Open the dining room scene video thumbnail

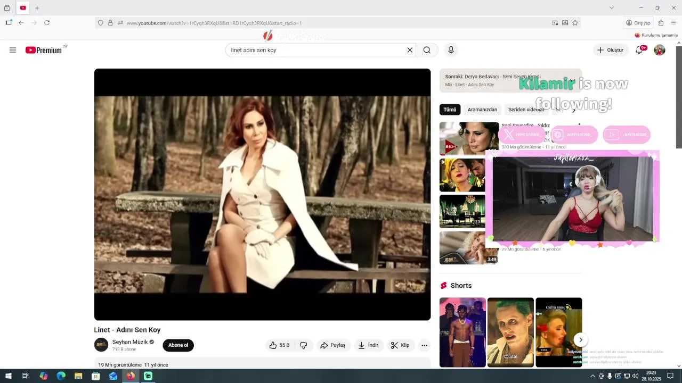click(462, 211)
